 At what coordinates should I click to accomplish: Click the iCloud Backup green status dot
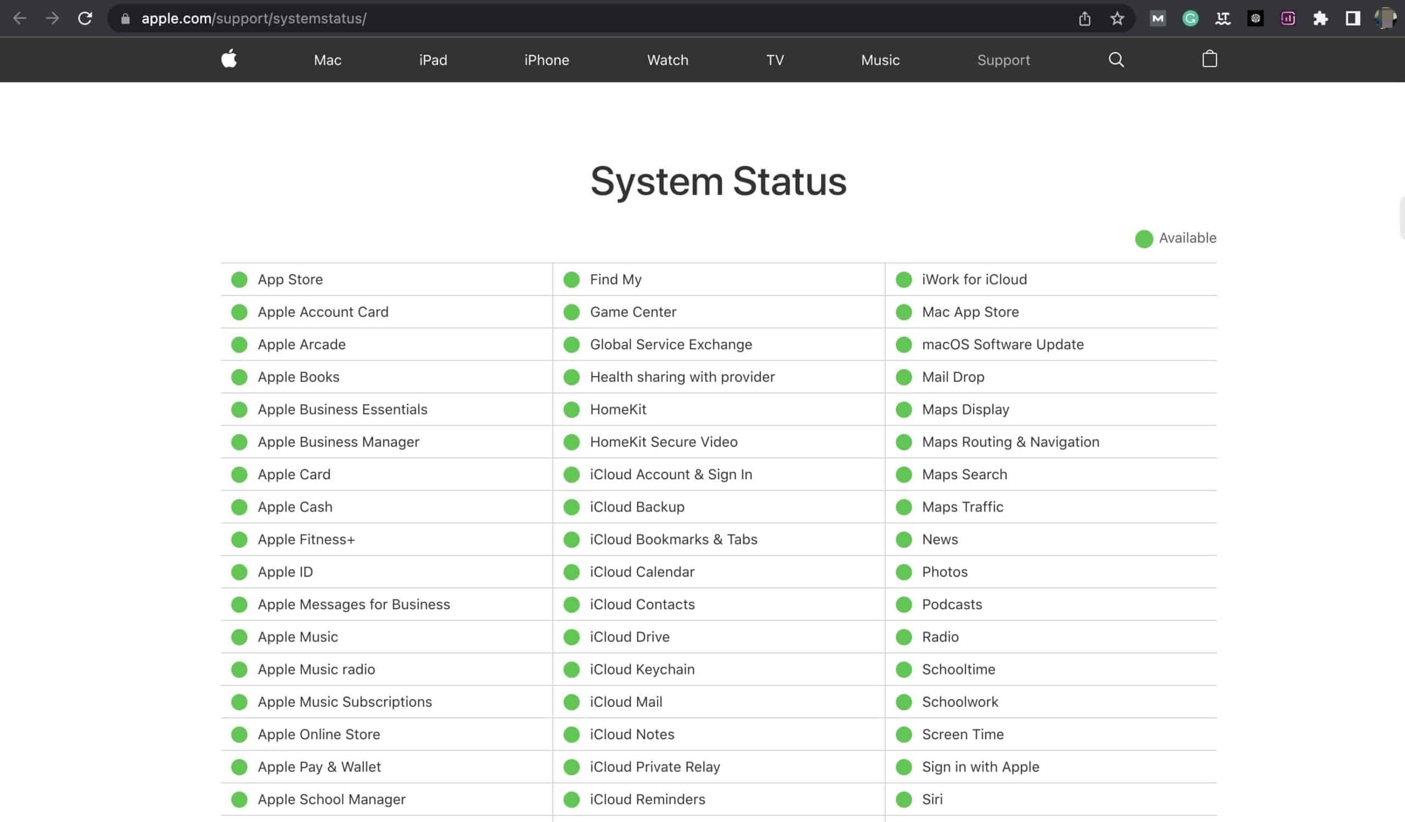pos(572,507)
